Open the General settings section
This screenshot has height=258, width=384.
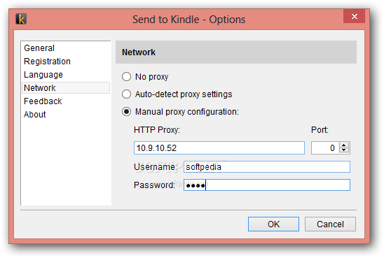(x=39, y=48)
